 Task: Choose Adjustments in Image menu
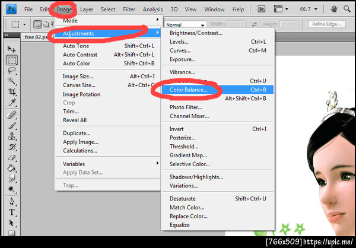click(108, 33)
